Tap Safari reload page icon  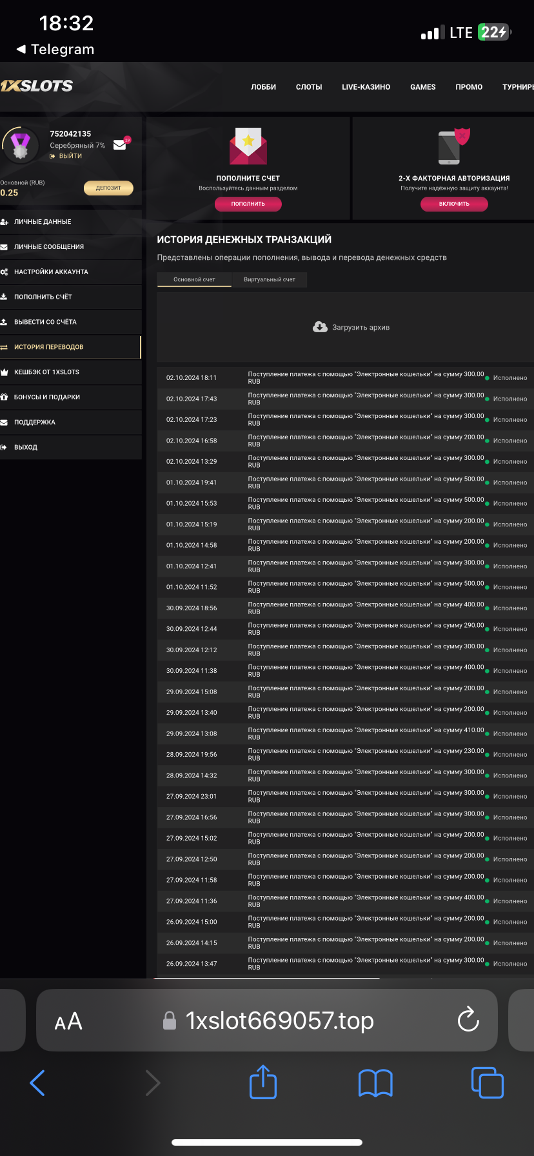468,1020
